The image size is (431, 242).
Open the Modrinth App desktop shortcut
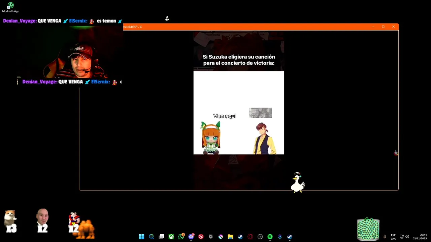(x=10, y=7)
